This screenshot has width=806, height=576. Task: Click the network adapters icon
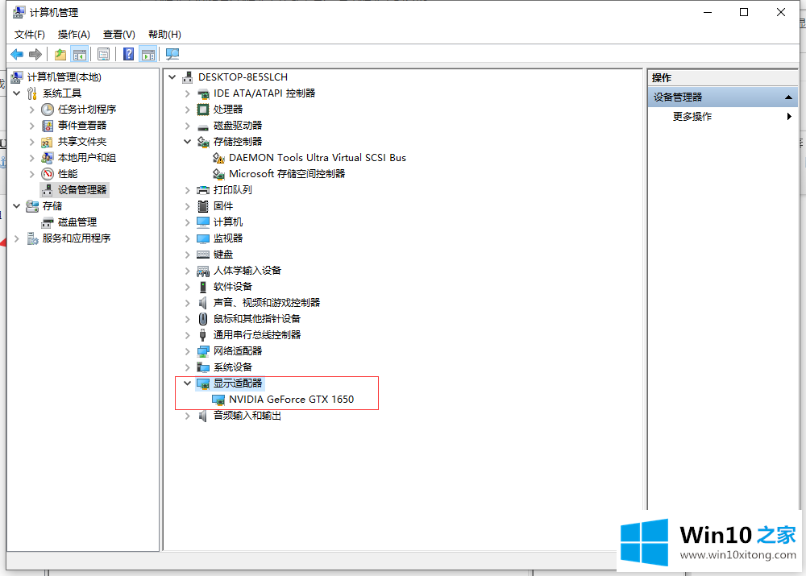(x=203, y=351)
